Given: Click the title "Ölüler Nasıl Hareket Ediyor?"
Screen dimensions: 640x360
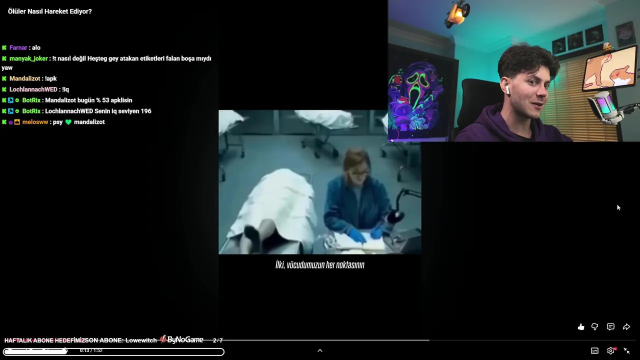Looking at the screenshot, I should click(50, 11).
